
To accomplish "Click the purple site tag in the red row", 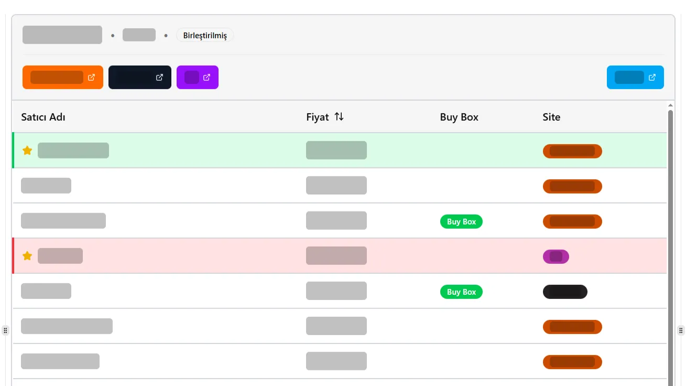I will tap(556, 256).
